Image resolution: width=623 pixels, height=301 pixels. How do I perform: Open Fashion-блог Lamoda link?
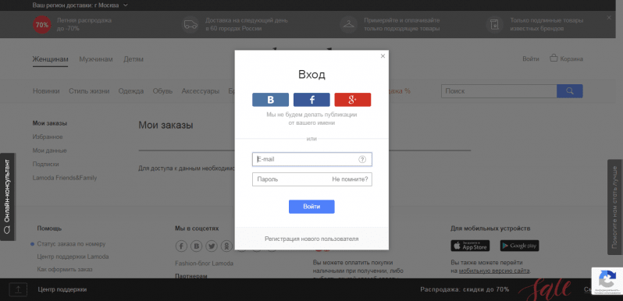(204, 264)
